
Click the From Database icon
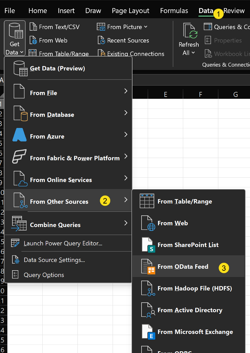pyautogui.click(x=20, y=113)
